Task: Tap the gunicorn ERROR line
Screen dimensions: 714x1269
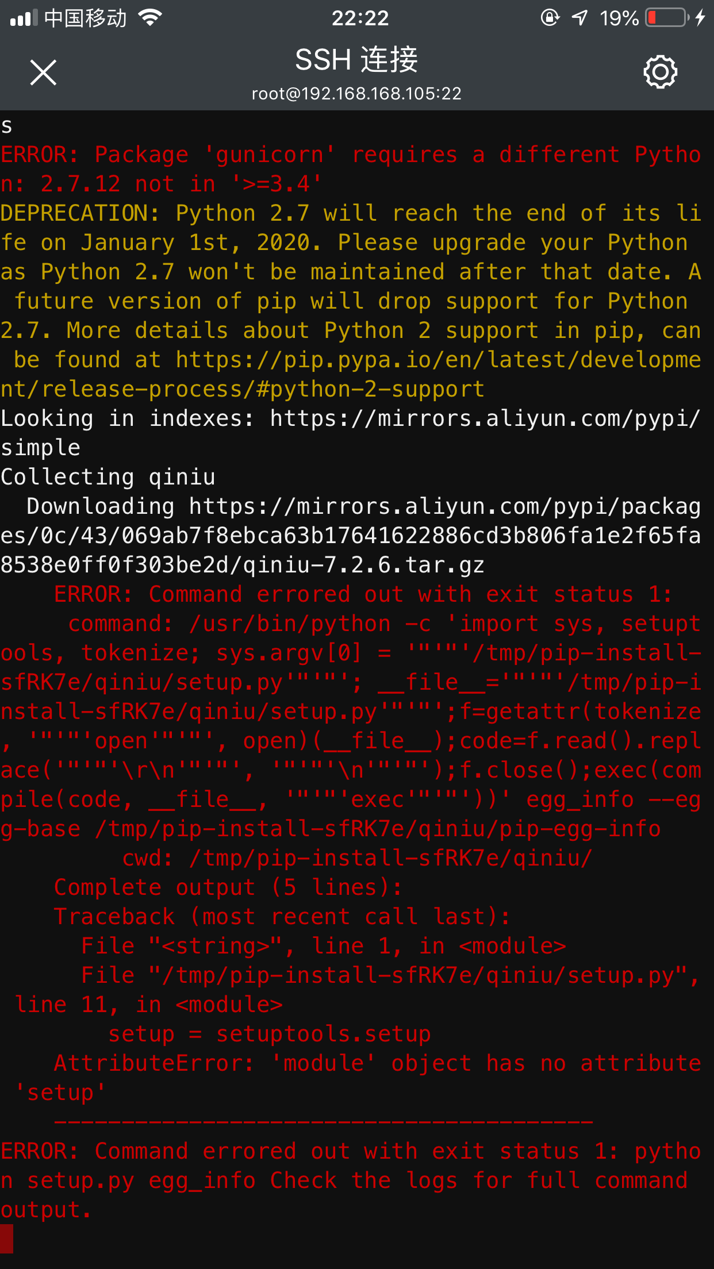Action: click(x=351, y=169)
